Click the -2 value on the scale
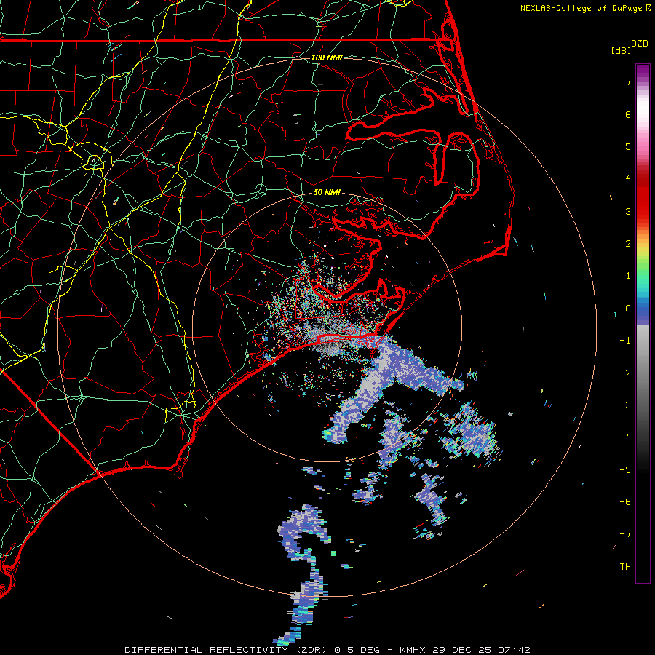Screen dimensions: 655x655 (625, 373)
